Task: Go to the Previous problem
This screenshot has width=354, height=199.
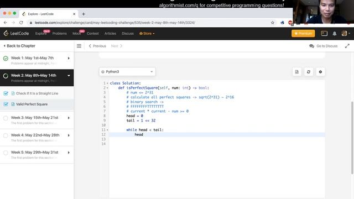Action: tap(97, 46)
